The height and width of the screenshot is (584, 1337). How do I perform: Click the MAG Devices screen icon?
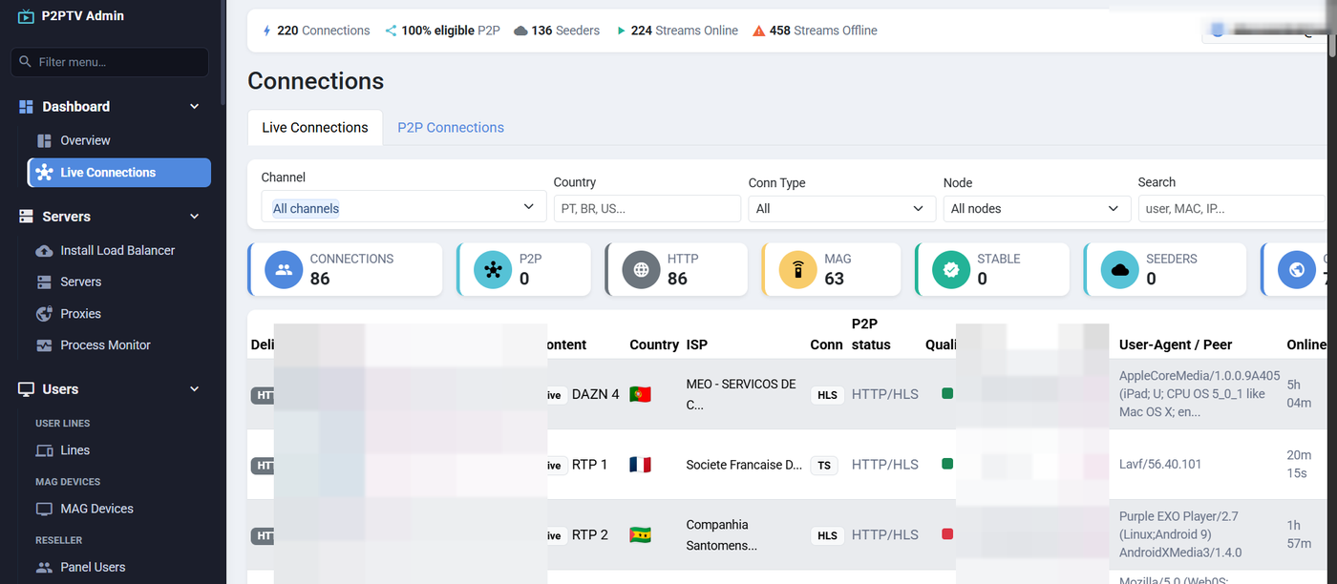pyautogui.click(x=44, y=509)
